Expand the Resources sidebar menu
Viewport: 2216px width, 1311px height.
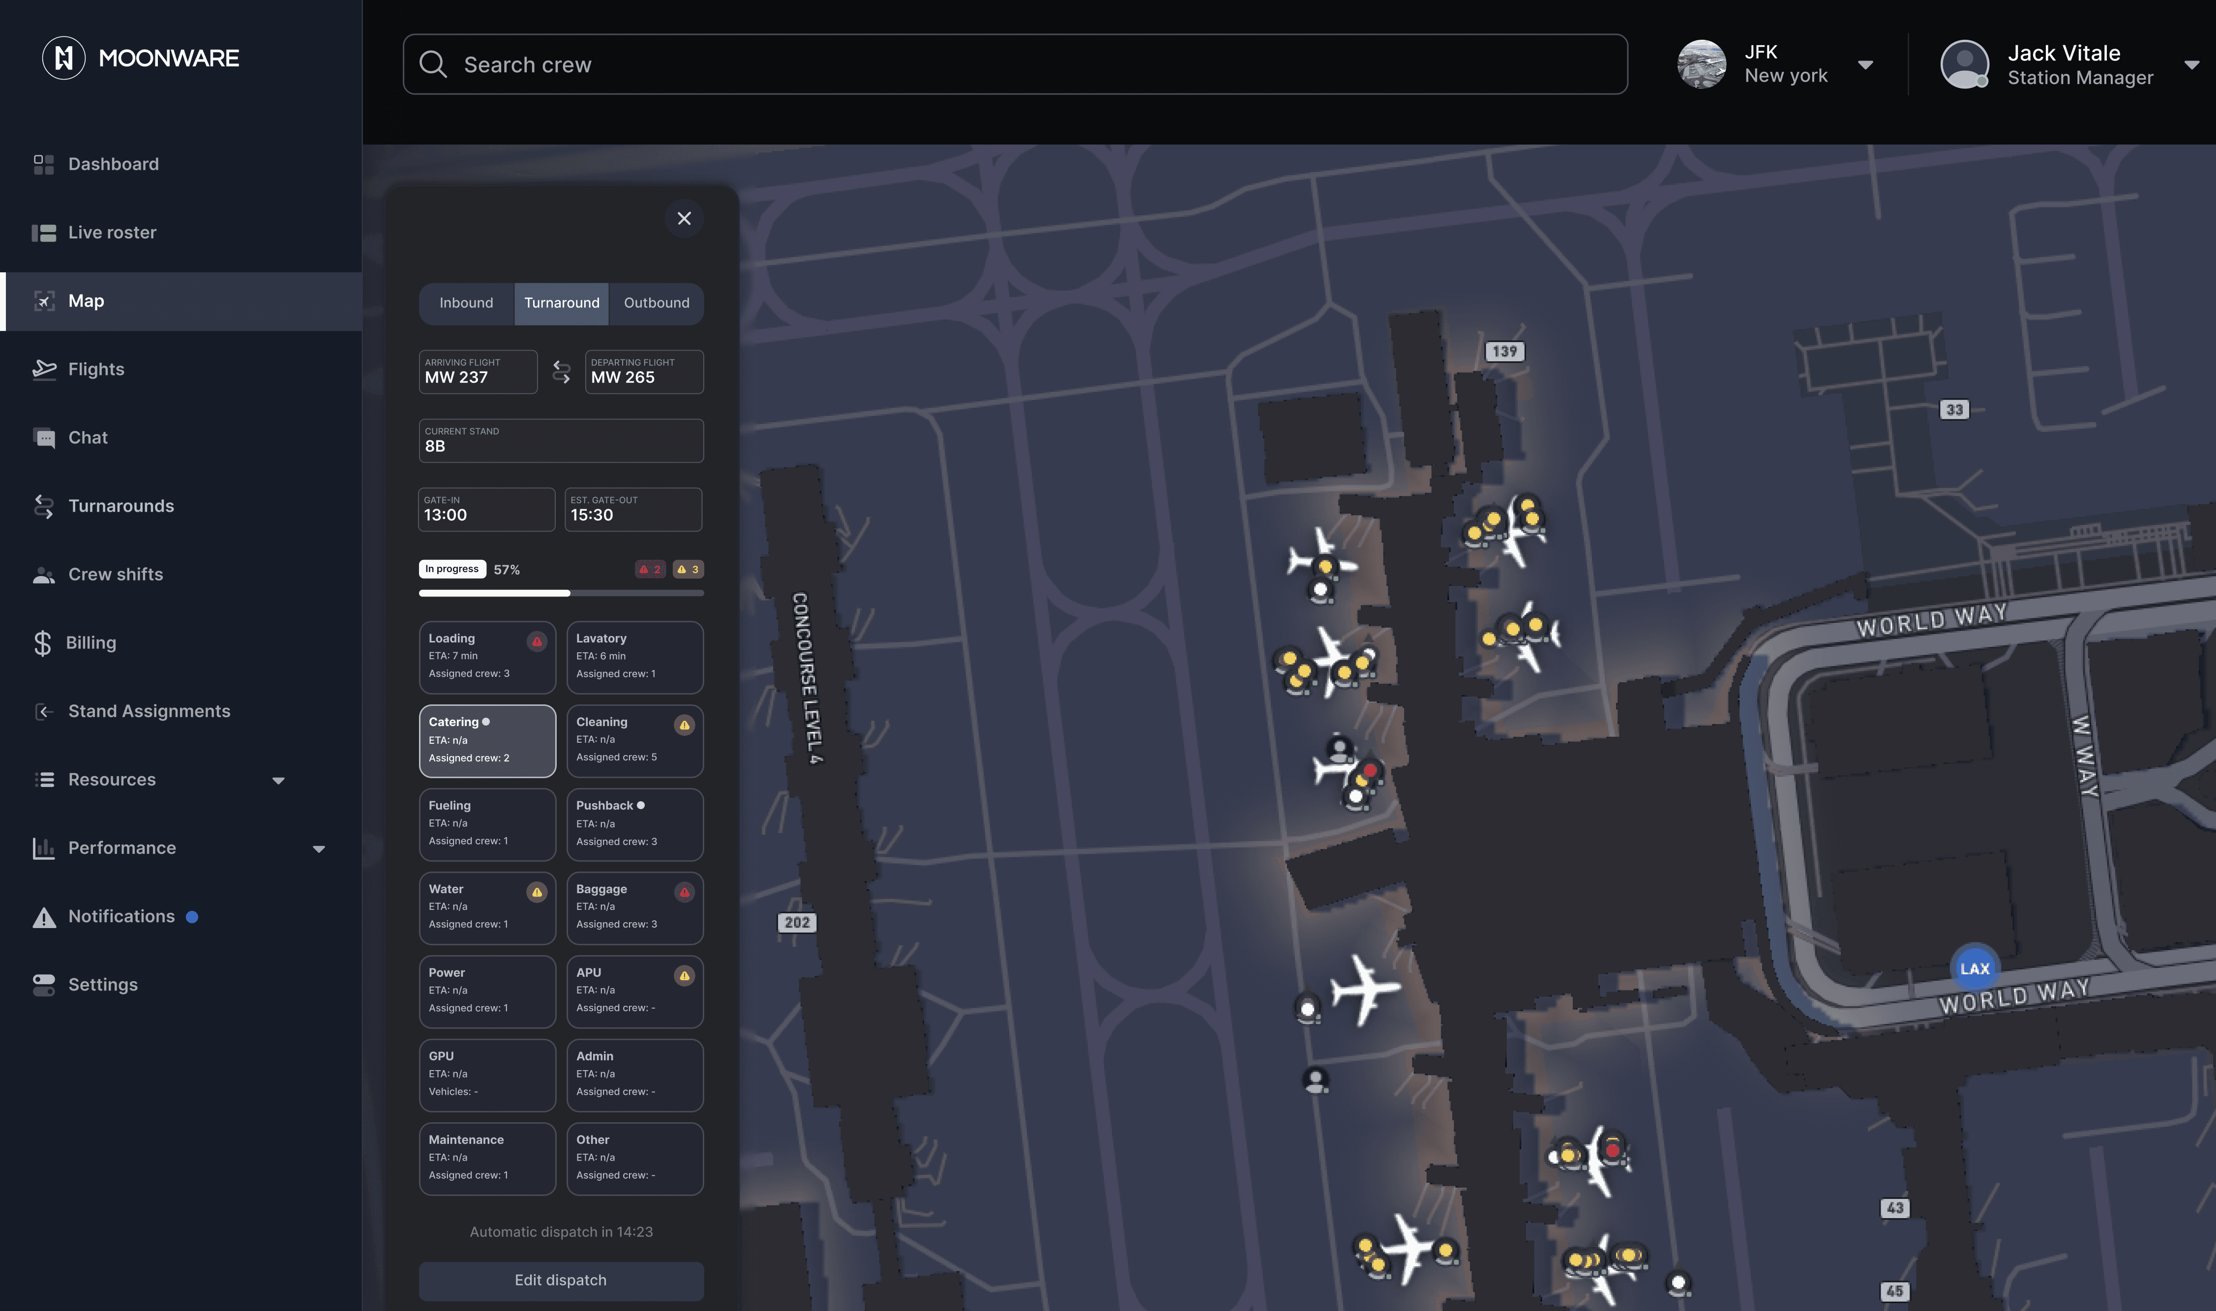point(277,780)
